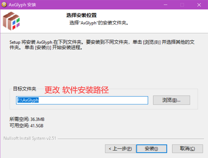The image size is (208, 158).
Task: Click the disabled maximize button
Action: [182, 5]
